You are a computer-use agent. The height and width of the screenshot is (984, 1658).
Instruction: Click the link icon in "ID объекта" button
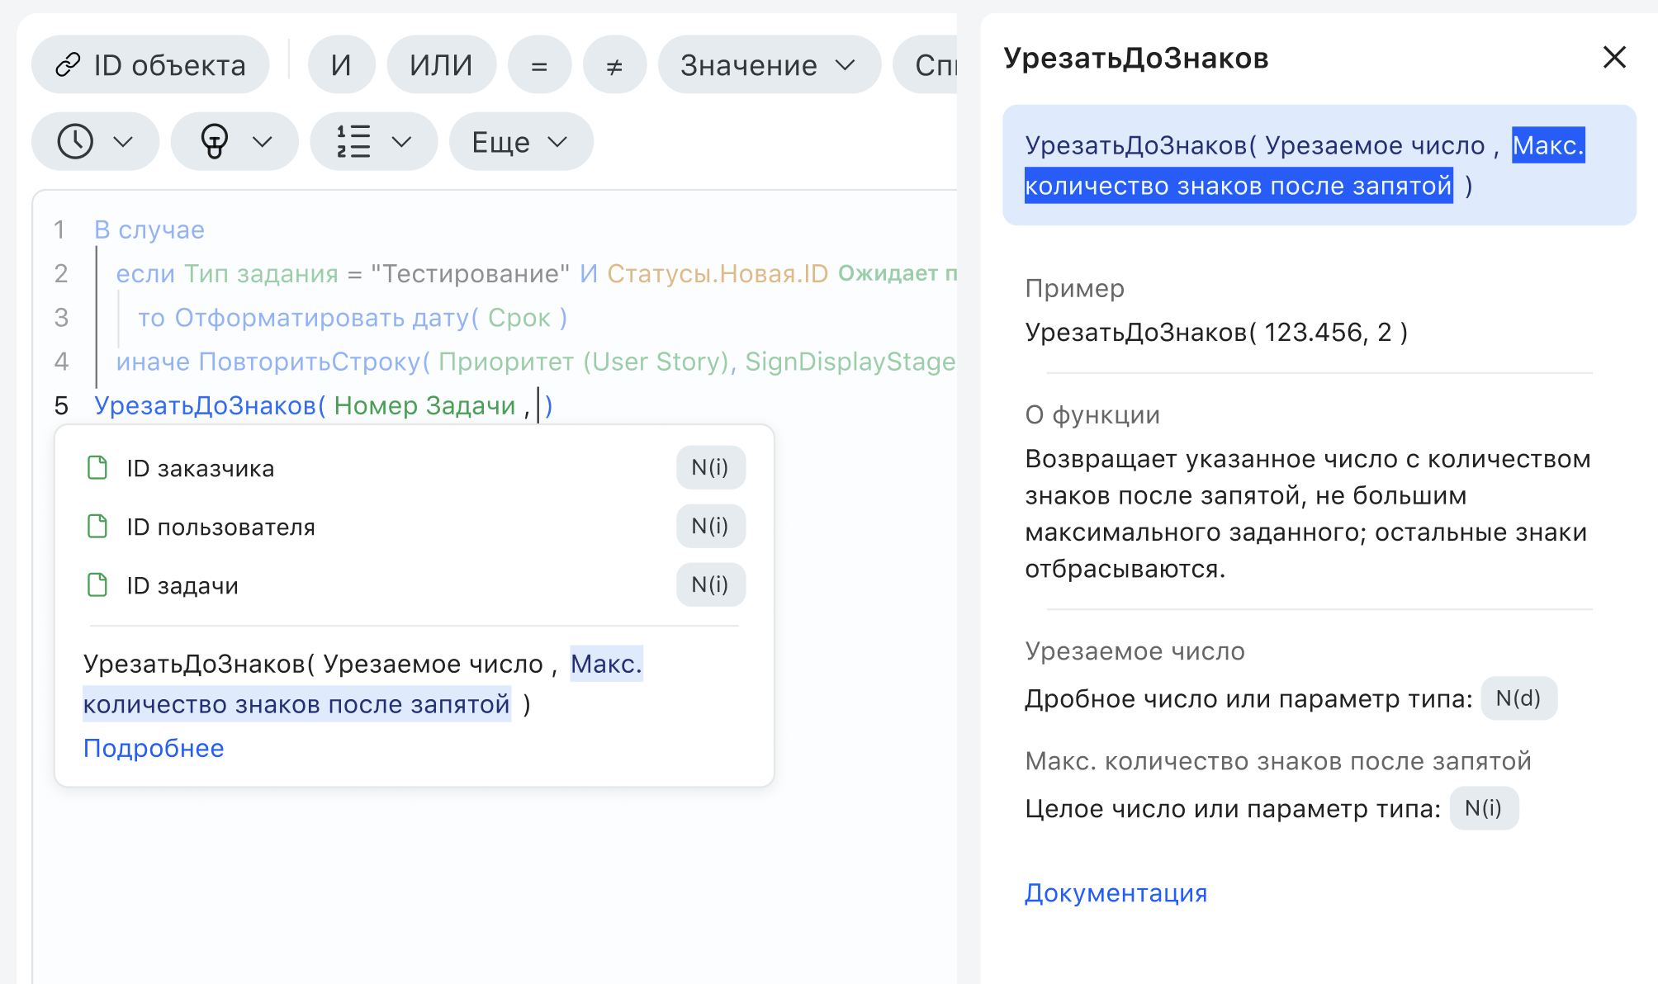(x=69, y=64)
